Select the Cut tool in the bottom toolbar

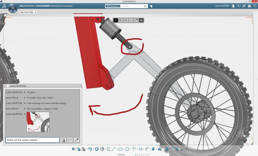(74, 149)
